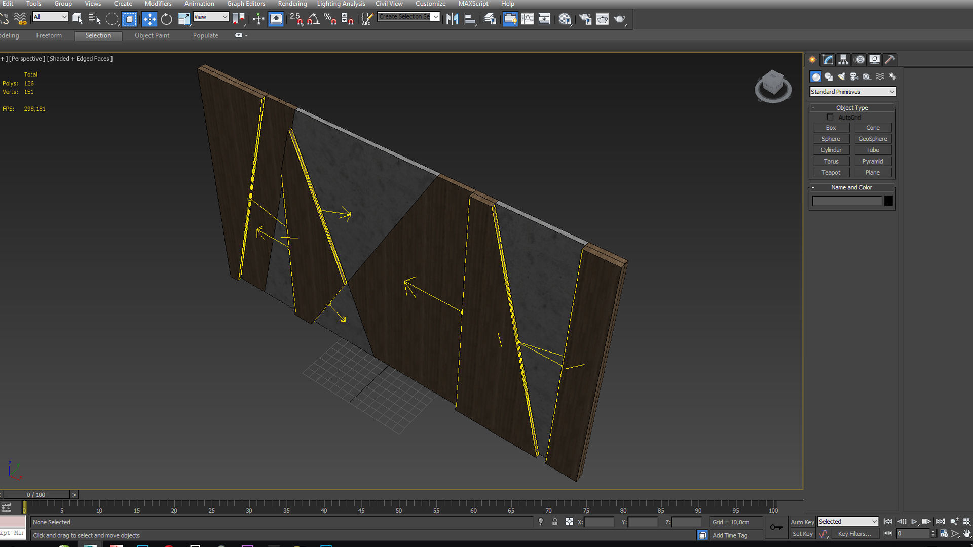
Task: Open Edit Named Selection Sets
Action: [x=367, y=19]
